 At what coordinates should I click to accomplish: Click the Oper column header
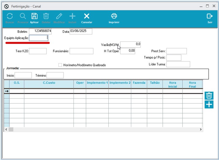click(x=80, y=84)
